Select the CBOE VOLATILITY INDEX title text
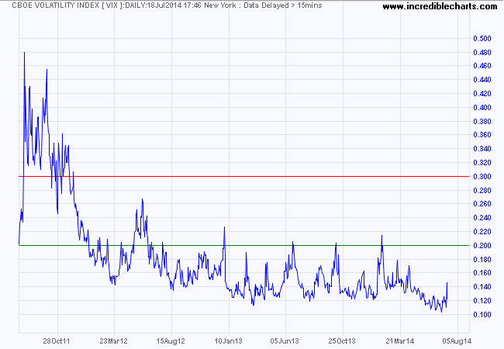504x349 pixels. coord(56,5)
